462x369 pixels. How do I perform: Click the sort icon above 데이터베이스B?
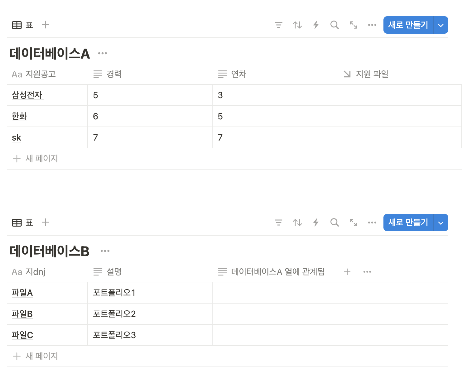[297, 223]
